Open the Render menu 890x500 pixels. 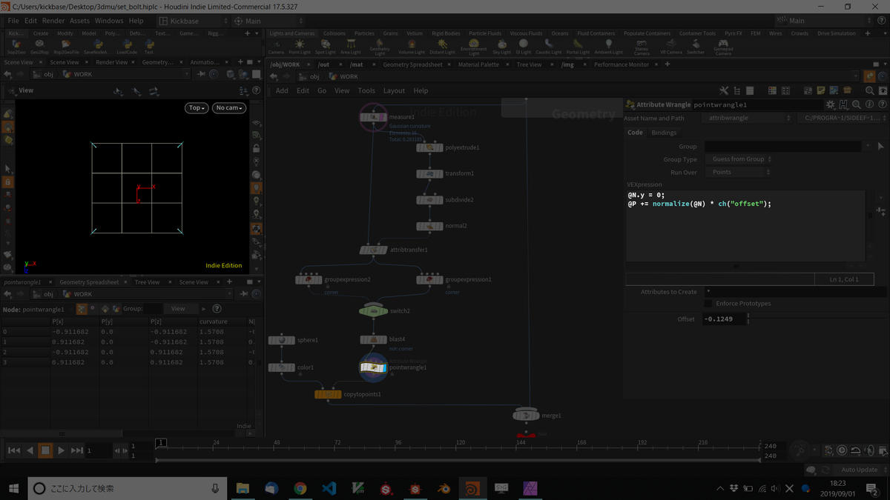(53, 21)
